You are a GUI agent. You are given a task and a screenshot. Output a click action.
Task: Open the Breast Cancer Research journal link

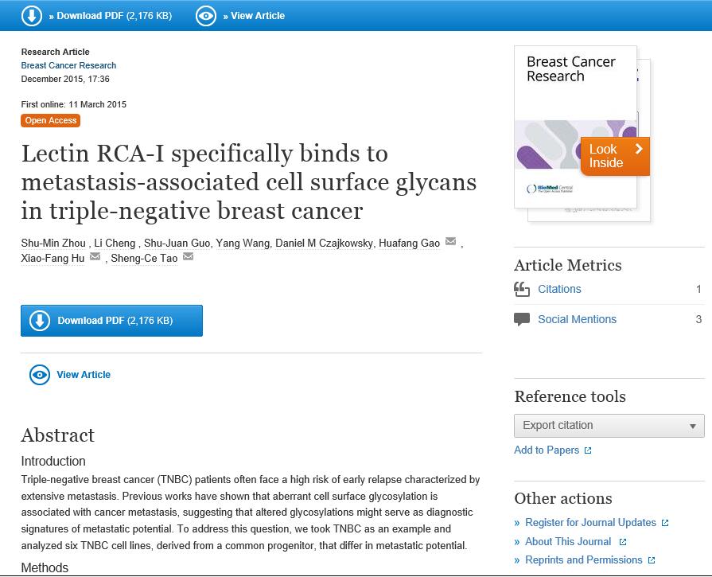pyautogui.click(x=68, y=65)
